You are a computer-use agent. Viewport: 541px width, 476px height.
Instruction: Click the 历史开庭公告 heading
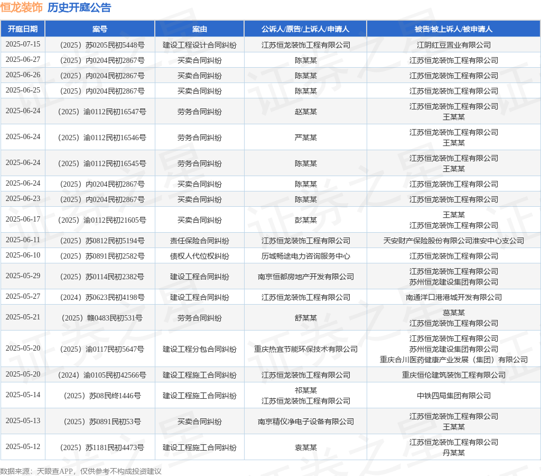[79, 7]
